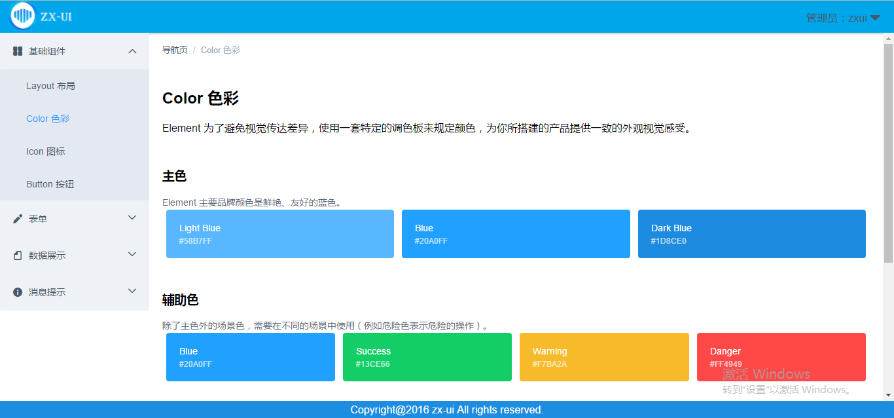
Task: Collapse the 基础组件 menu chevron
Action: 132,51
